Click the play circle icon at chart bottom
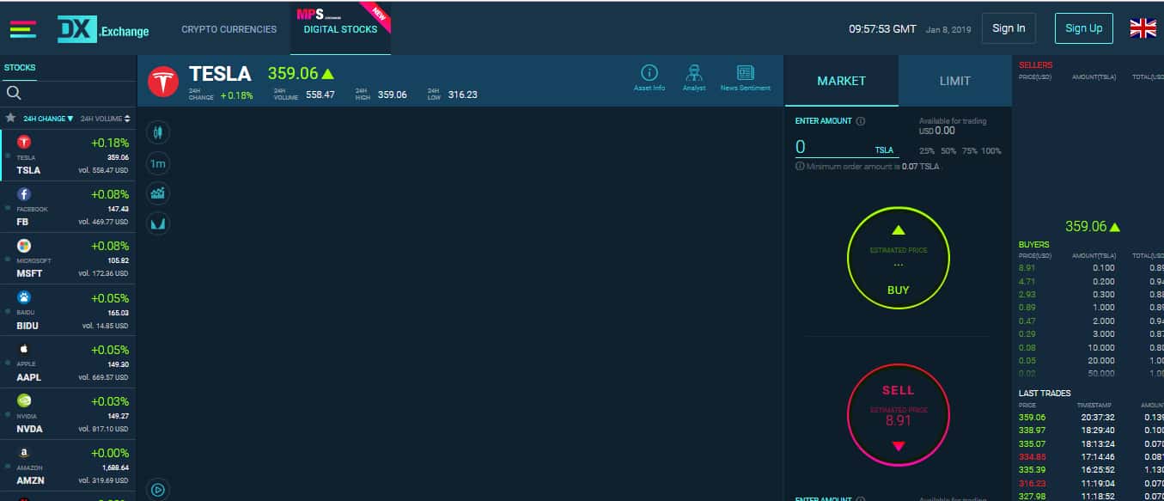The width and height of the screenshot is (1164, 501). (x=158, y=490)
